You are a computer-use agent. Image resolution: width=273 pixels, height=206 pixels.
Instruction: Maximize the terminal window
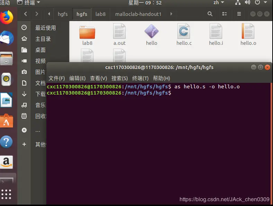[x=261, y=67]
